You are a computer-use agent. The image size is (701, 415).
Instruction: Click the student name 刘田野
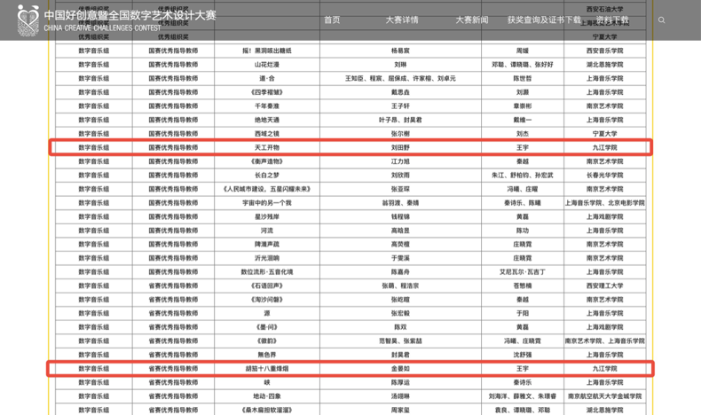pyautogui.click(x=400, y=148)
